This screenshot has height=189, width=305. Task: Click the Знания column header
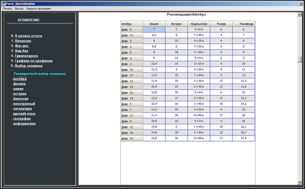coord(154,24)
